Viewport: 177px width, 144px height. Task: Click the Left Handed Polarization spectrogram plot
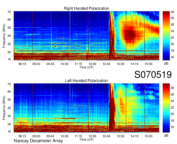[86, 108]
